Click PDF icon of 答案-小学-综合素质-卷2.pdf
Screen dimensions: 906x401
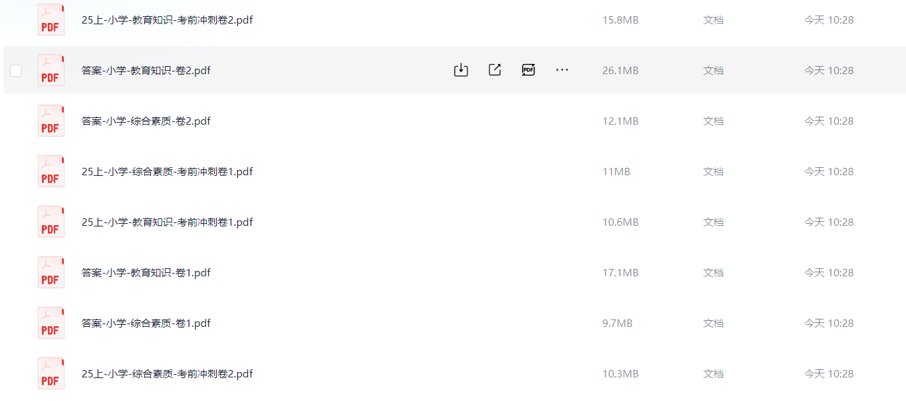click(x=51, y=121)
